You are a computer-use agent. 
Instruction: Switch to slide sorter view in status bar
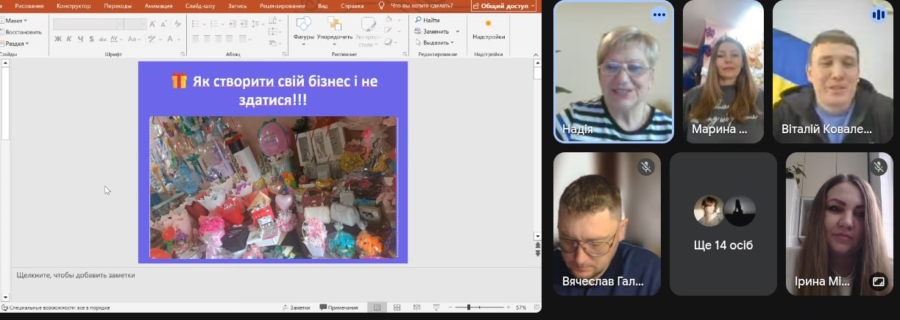pos(397,307)
